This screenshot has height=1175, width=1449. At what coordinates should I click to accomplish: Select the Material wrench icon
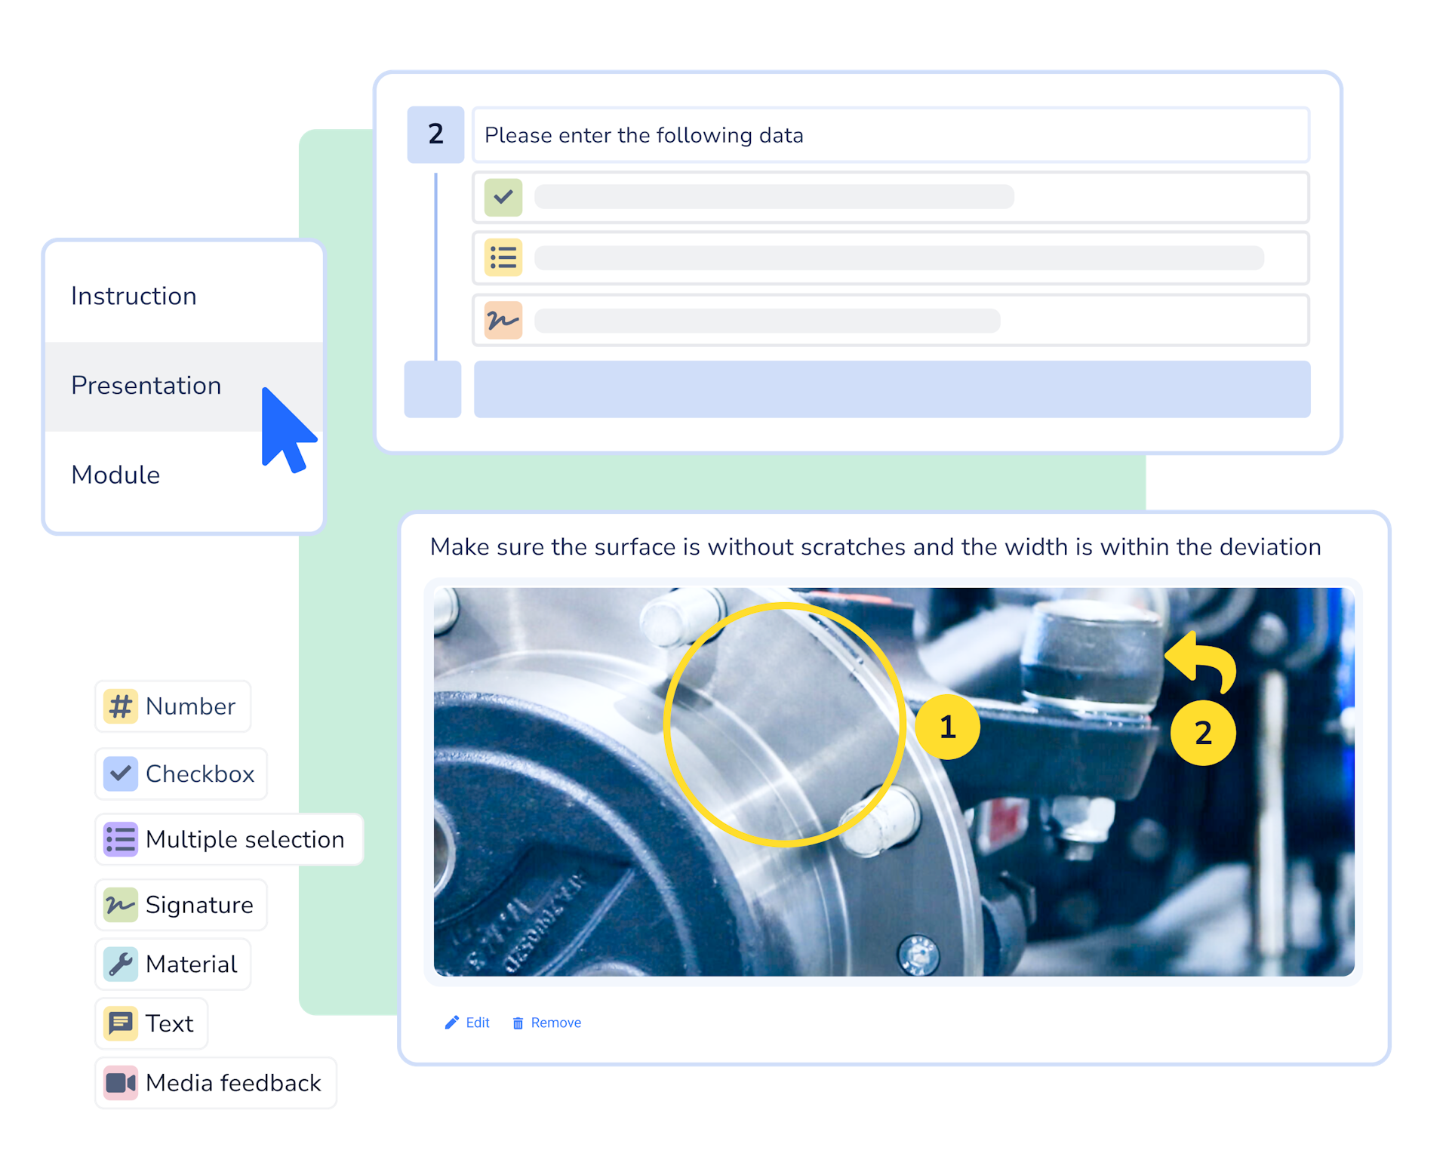point(121,964)
